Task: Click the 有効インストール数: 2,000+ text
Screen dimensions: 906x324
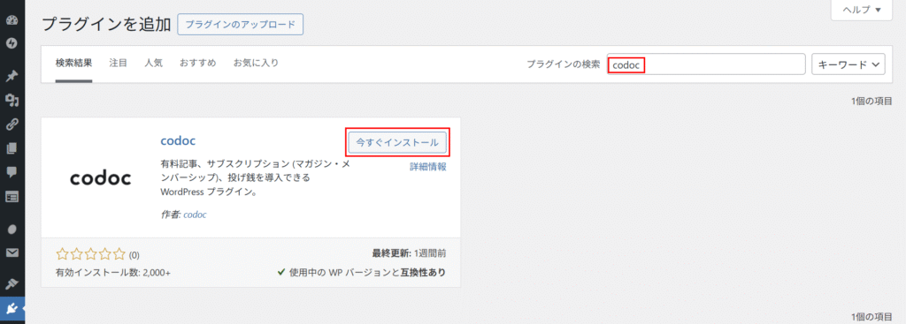Action: pos(113,272)
